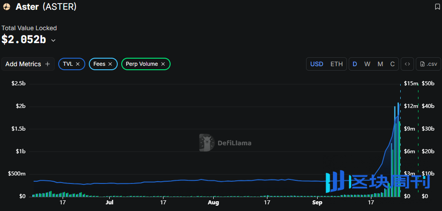Click the $1b left axis label
Image resolution: width=442 pixels, height=211 pixels.
[x=21, y=151]
